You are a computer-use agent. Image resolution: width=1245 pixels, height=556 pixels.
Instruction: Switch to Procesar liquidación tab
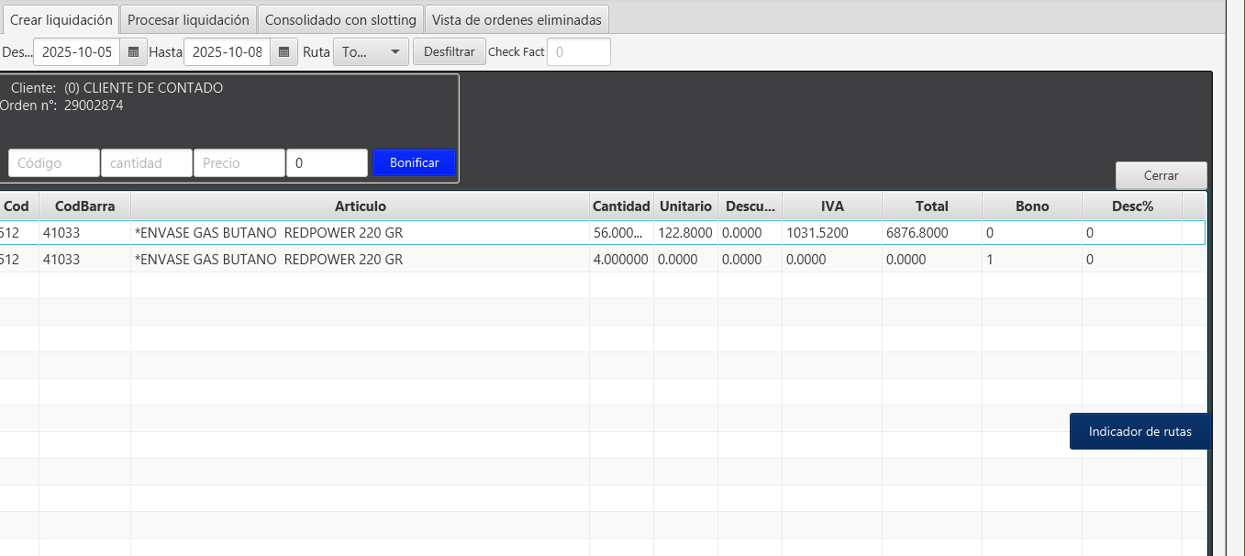point(188,19)
